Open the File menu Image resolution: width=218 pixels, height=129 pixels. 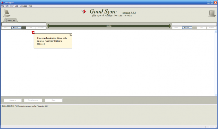coord(3,6)
